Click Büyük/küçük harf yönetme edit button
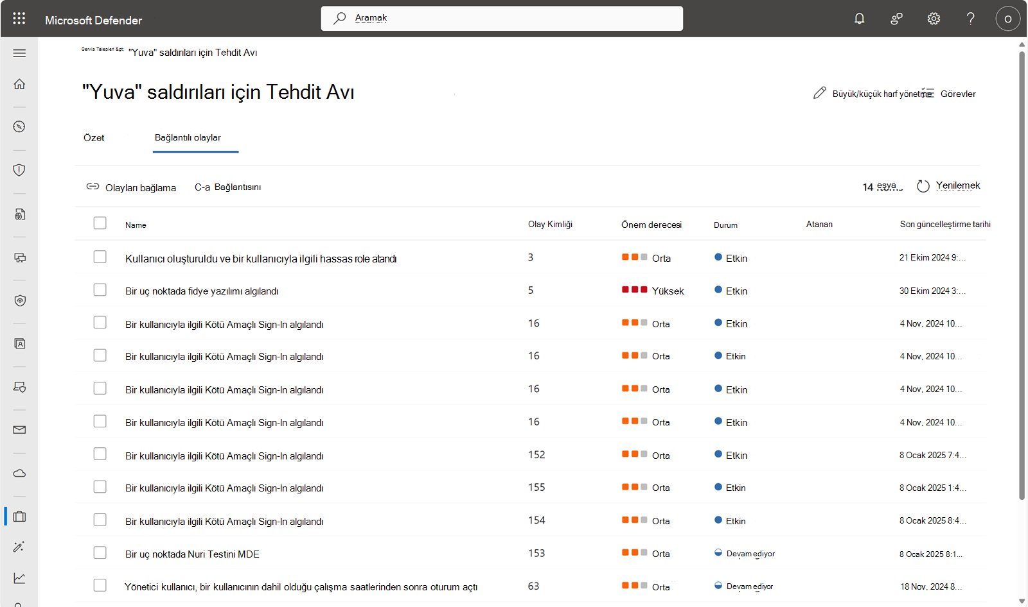 coord(873,94)
